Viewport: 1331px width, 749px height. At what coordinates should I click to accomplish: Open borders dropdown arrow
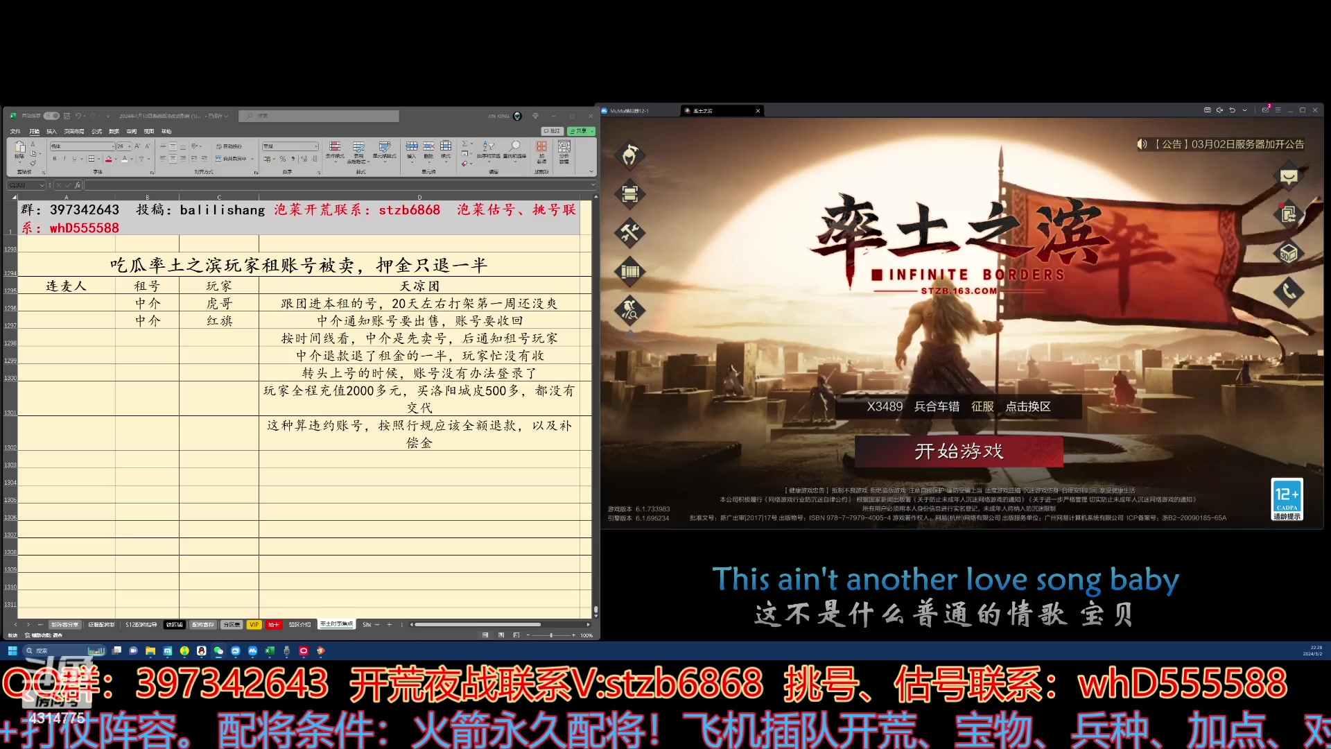(99, 159)
